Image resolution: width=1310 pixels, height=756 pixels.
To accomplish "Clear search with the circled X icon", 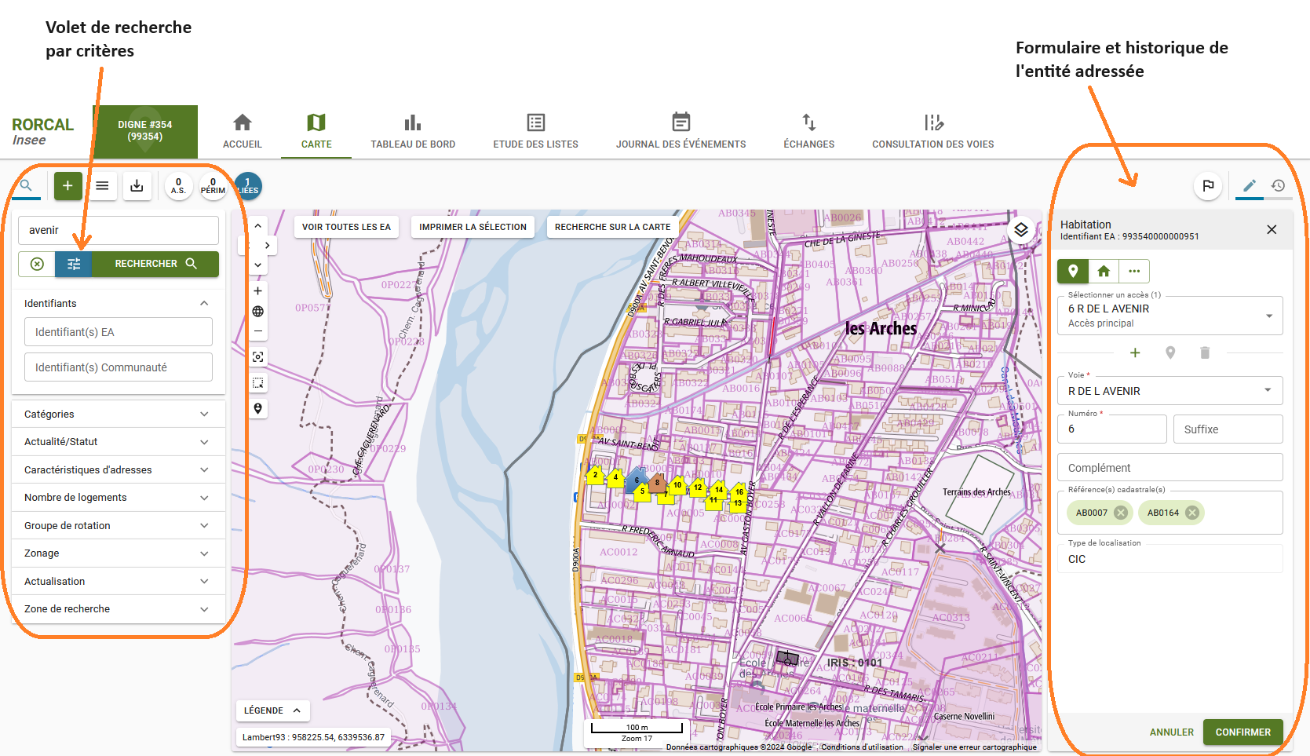I will pos(37,264).
